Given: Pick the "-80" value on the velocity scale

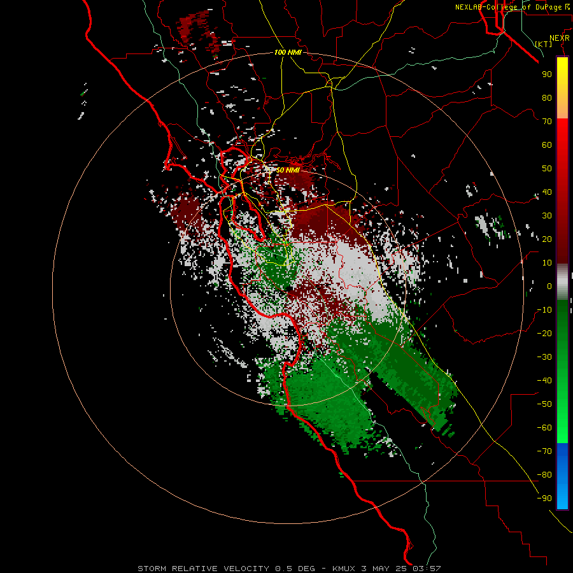Looking at the screenshot, I should 544,475.
